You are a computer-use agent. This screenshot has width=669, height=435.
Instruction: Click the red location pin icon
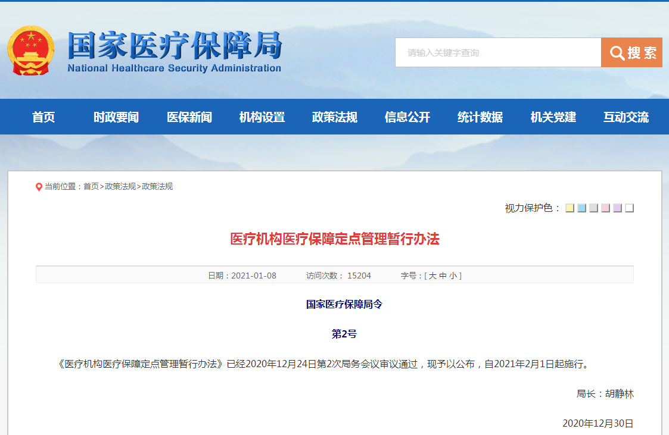[x=39, y=187]
